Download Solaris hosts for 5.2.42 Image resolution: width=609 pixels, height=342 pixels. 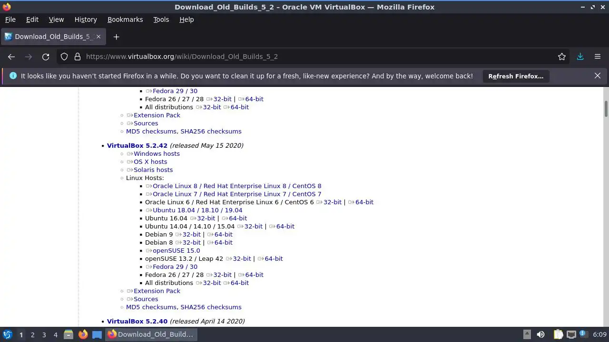tap(150, 170)
